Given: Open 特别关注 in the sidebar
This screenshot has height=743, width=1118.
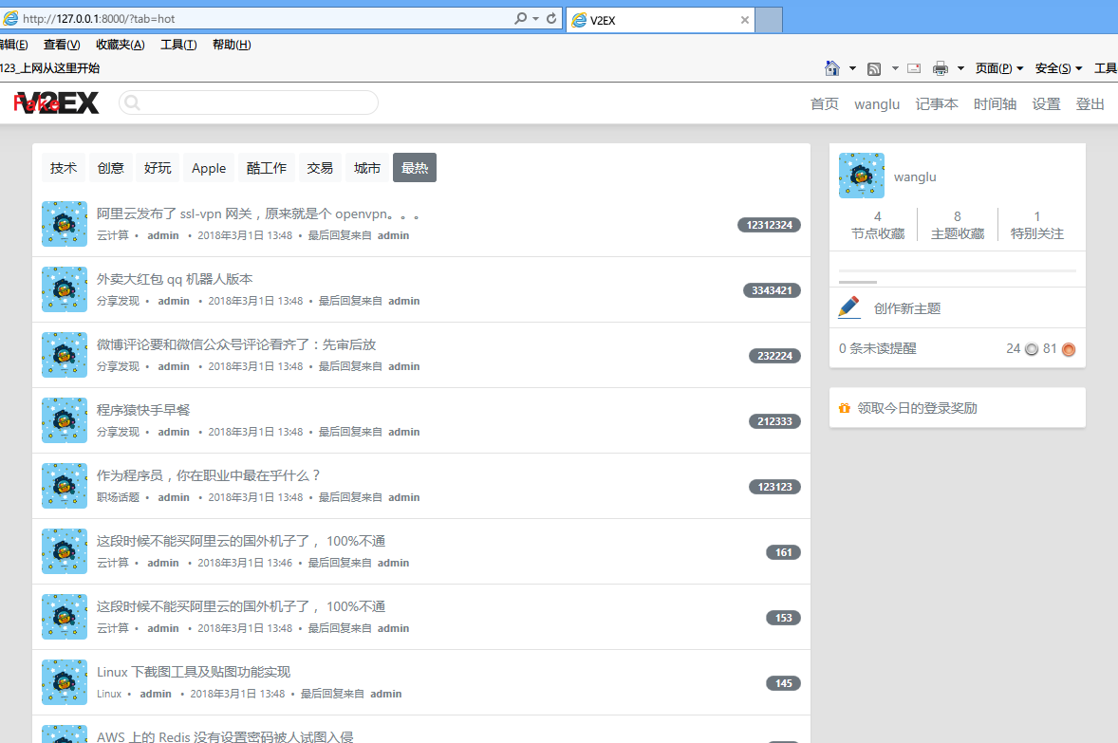Looking at the screenshot, I should (1036, 225).
